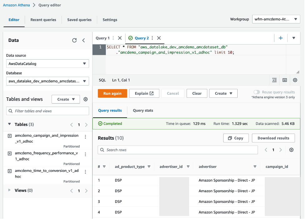305x219 pixels.
Task: Close the Query 1 tab
Action: coord(120,38)
